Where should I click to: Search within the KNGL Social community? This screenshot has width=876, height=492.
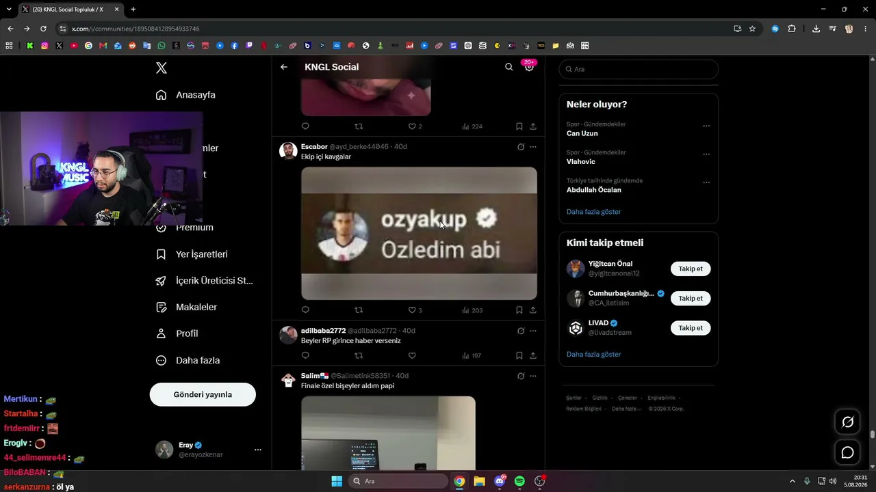[x=508, y=67]
